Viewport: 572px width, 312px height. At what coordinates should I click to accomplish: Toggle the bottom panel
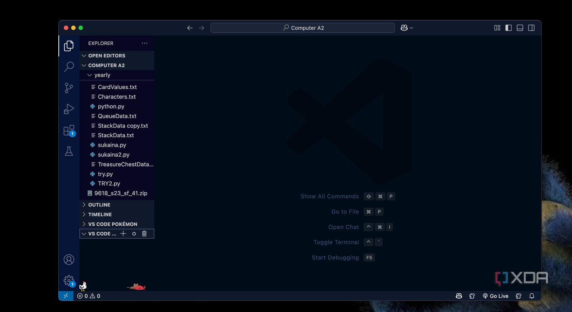pyautogui.click(x=520, y=28)
